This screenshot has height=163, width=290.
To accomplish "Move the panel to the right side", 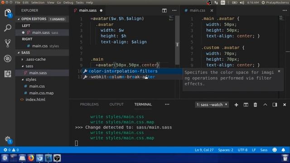I will pyautogui.click(x=275, y=105).
